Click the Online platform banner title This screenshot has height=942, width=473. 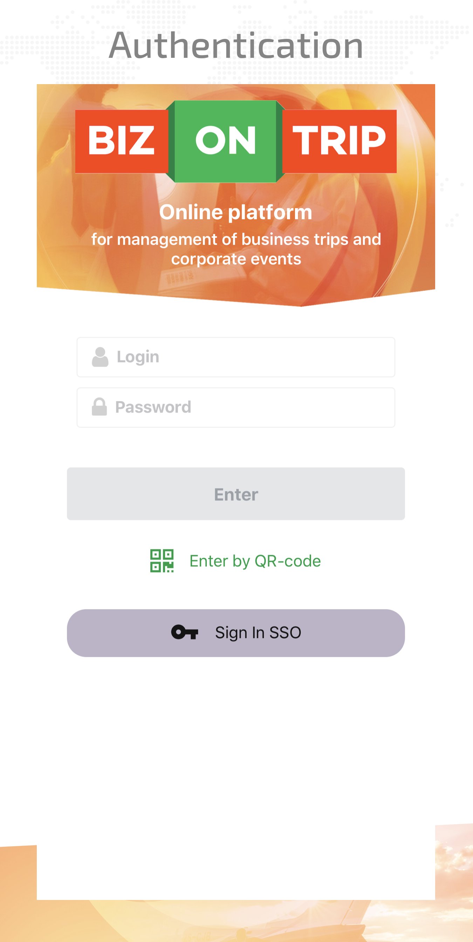(236, 212)
